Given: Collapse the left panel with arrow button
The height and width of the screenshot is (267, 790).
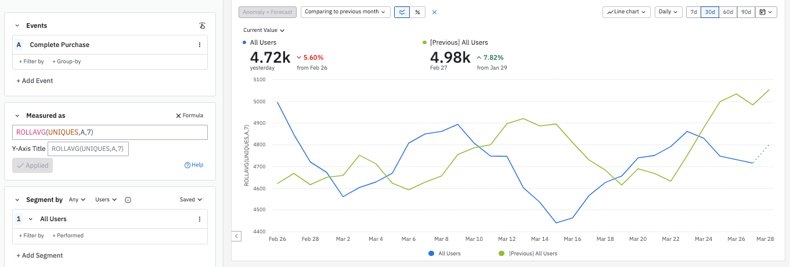Looking at the screenshot, I should [x=236, y=236].
